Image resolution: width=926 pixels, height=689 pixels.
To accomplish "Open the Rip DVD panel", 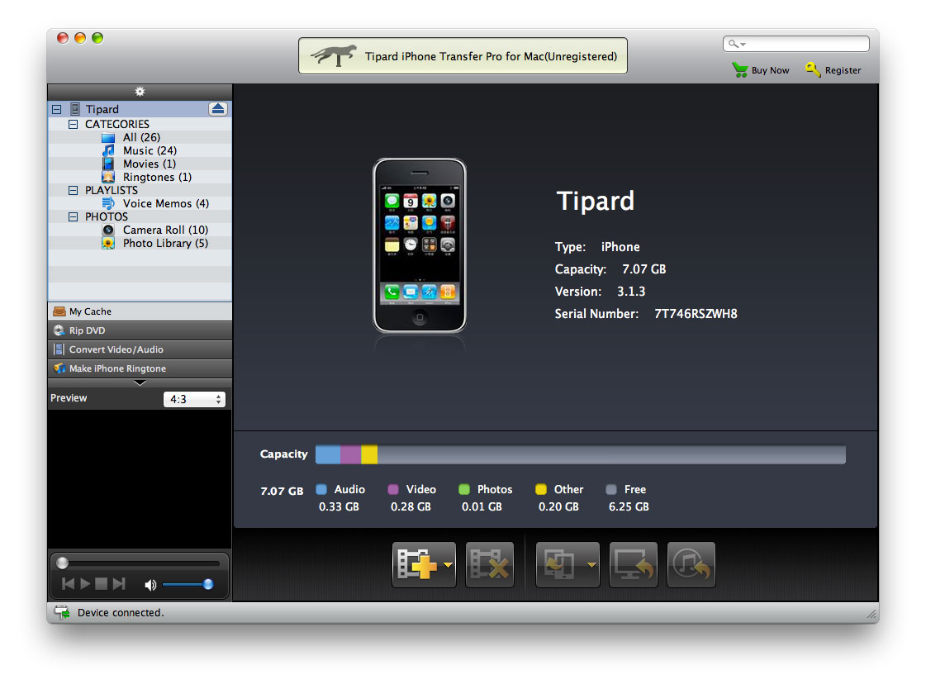I will (x=140, y=330).
